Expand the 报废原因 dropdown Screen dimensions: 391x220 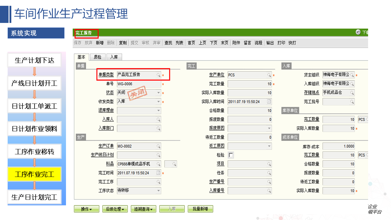[269, 128]
